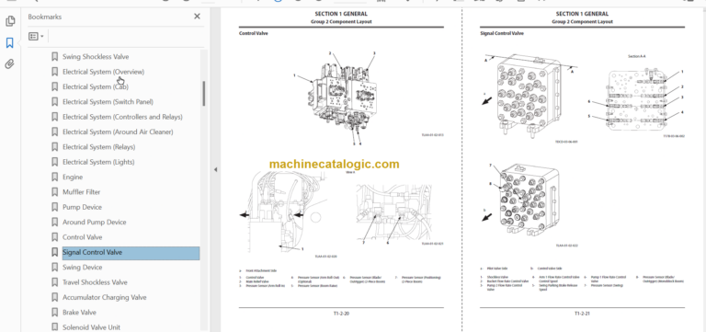Open the Attachments paperclip panel icon
The image size is (706, 332).
click(x=10, y=64)
